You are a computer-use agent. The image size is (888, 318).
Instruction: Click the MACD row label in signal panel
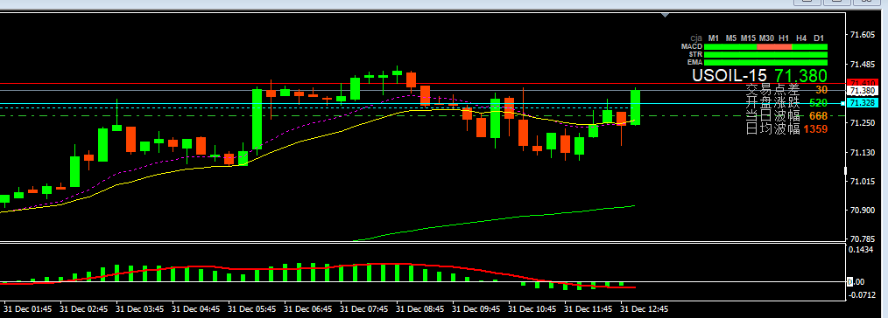click(x=692, y=46)
